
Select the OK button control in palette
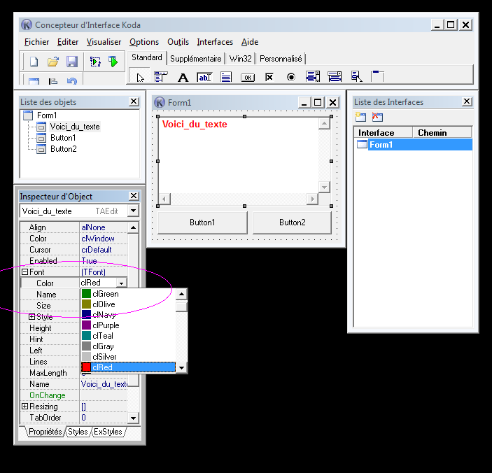[x=247, y=77]
